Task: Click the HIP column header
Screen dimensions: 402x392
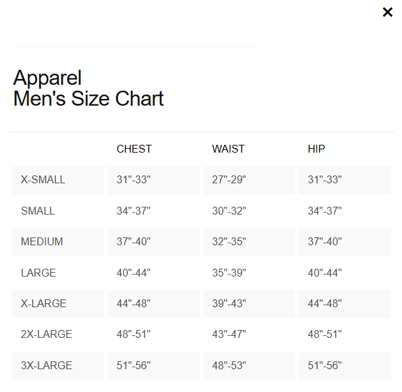Action: click(x=316, y=149)
